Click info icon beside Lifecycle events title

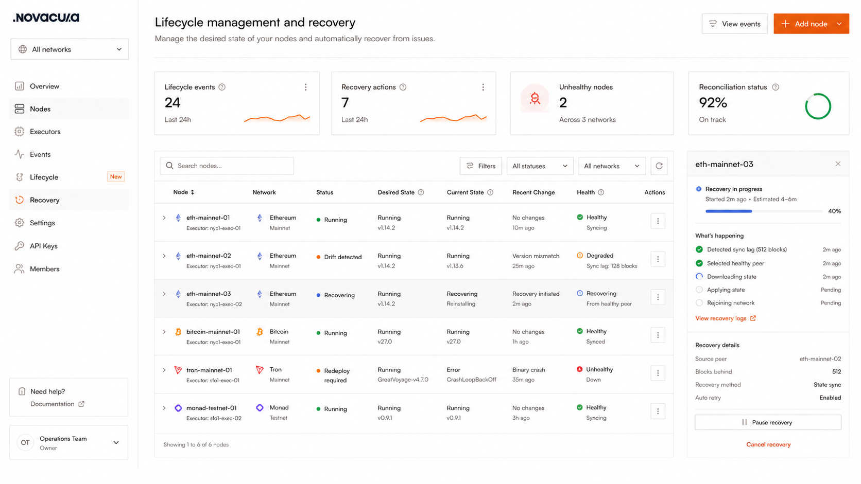tap(222, 87)
